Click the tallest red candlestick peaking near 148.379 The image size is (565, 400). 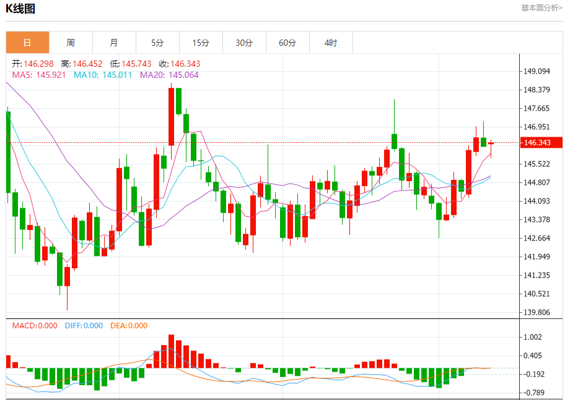tap(171, 117)
